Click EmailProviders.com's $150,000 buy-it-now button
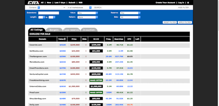The width and height of the screenshot is (219, 106). [96, 68]
